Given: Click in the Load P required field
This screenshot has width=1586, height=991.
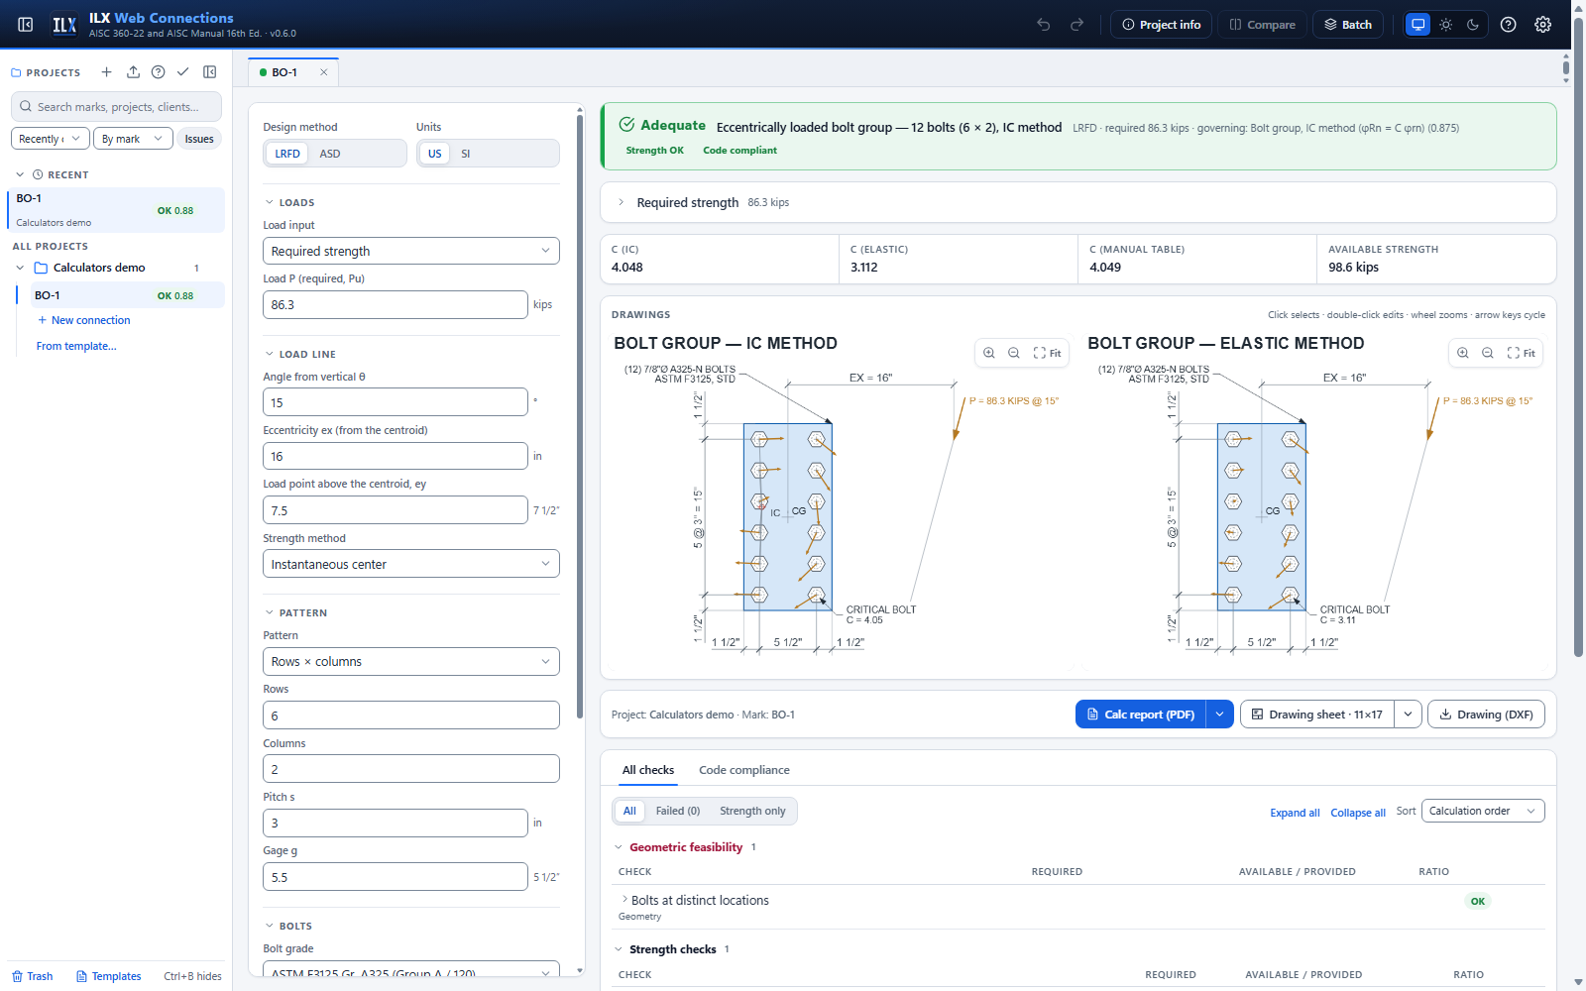Looking at the screenshot, I should click(395, 304).
